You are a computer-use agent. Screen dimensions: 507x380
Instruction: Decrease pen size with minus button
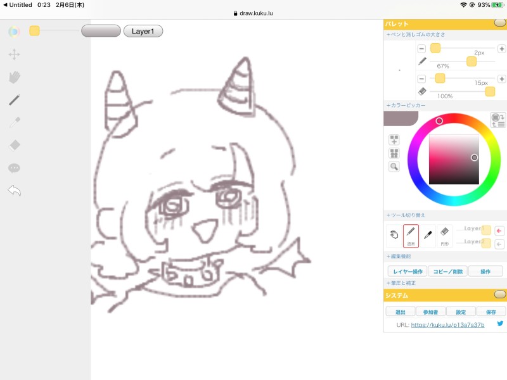(421, 49)
